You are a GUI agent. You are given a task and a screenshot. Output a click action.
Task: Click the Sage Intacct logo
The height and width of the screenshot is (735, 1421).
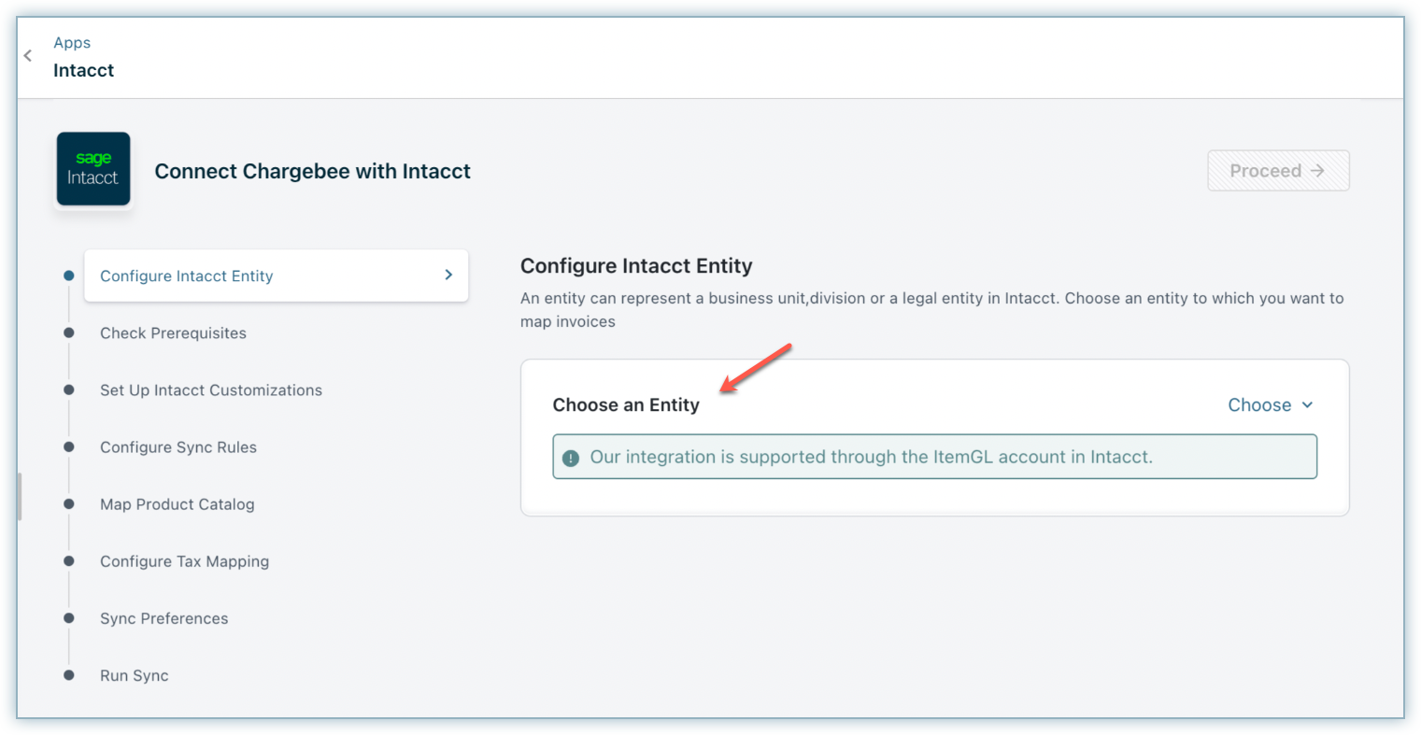click(x=93, y=169)
